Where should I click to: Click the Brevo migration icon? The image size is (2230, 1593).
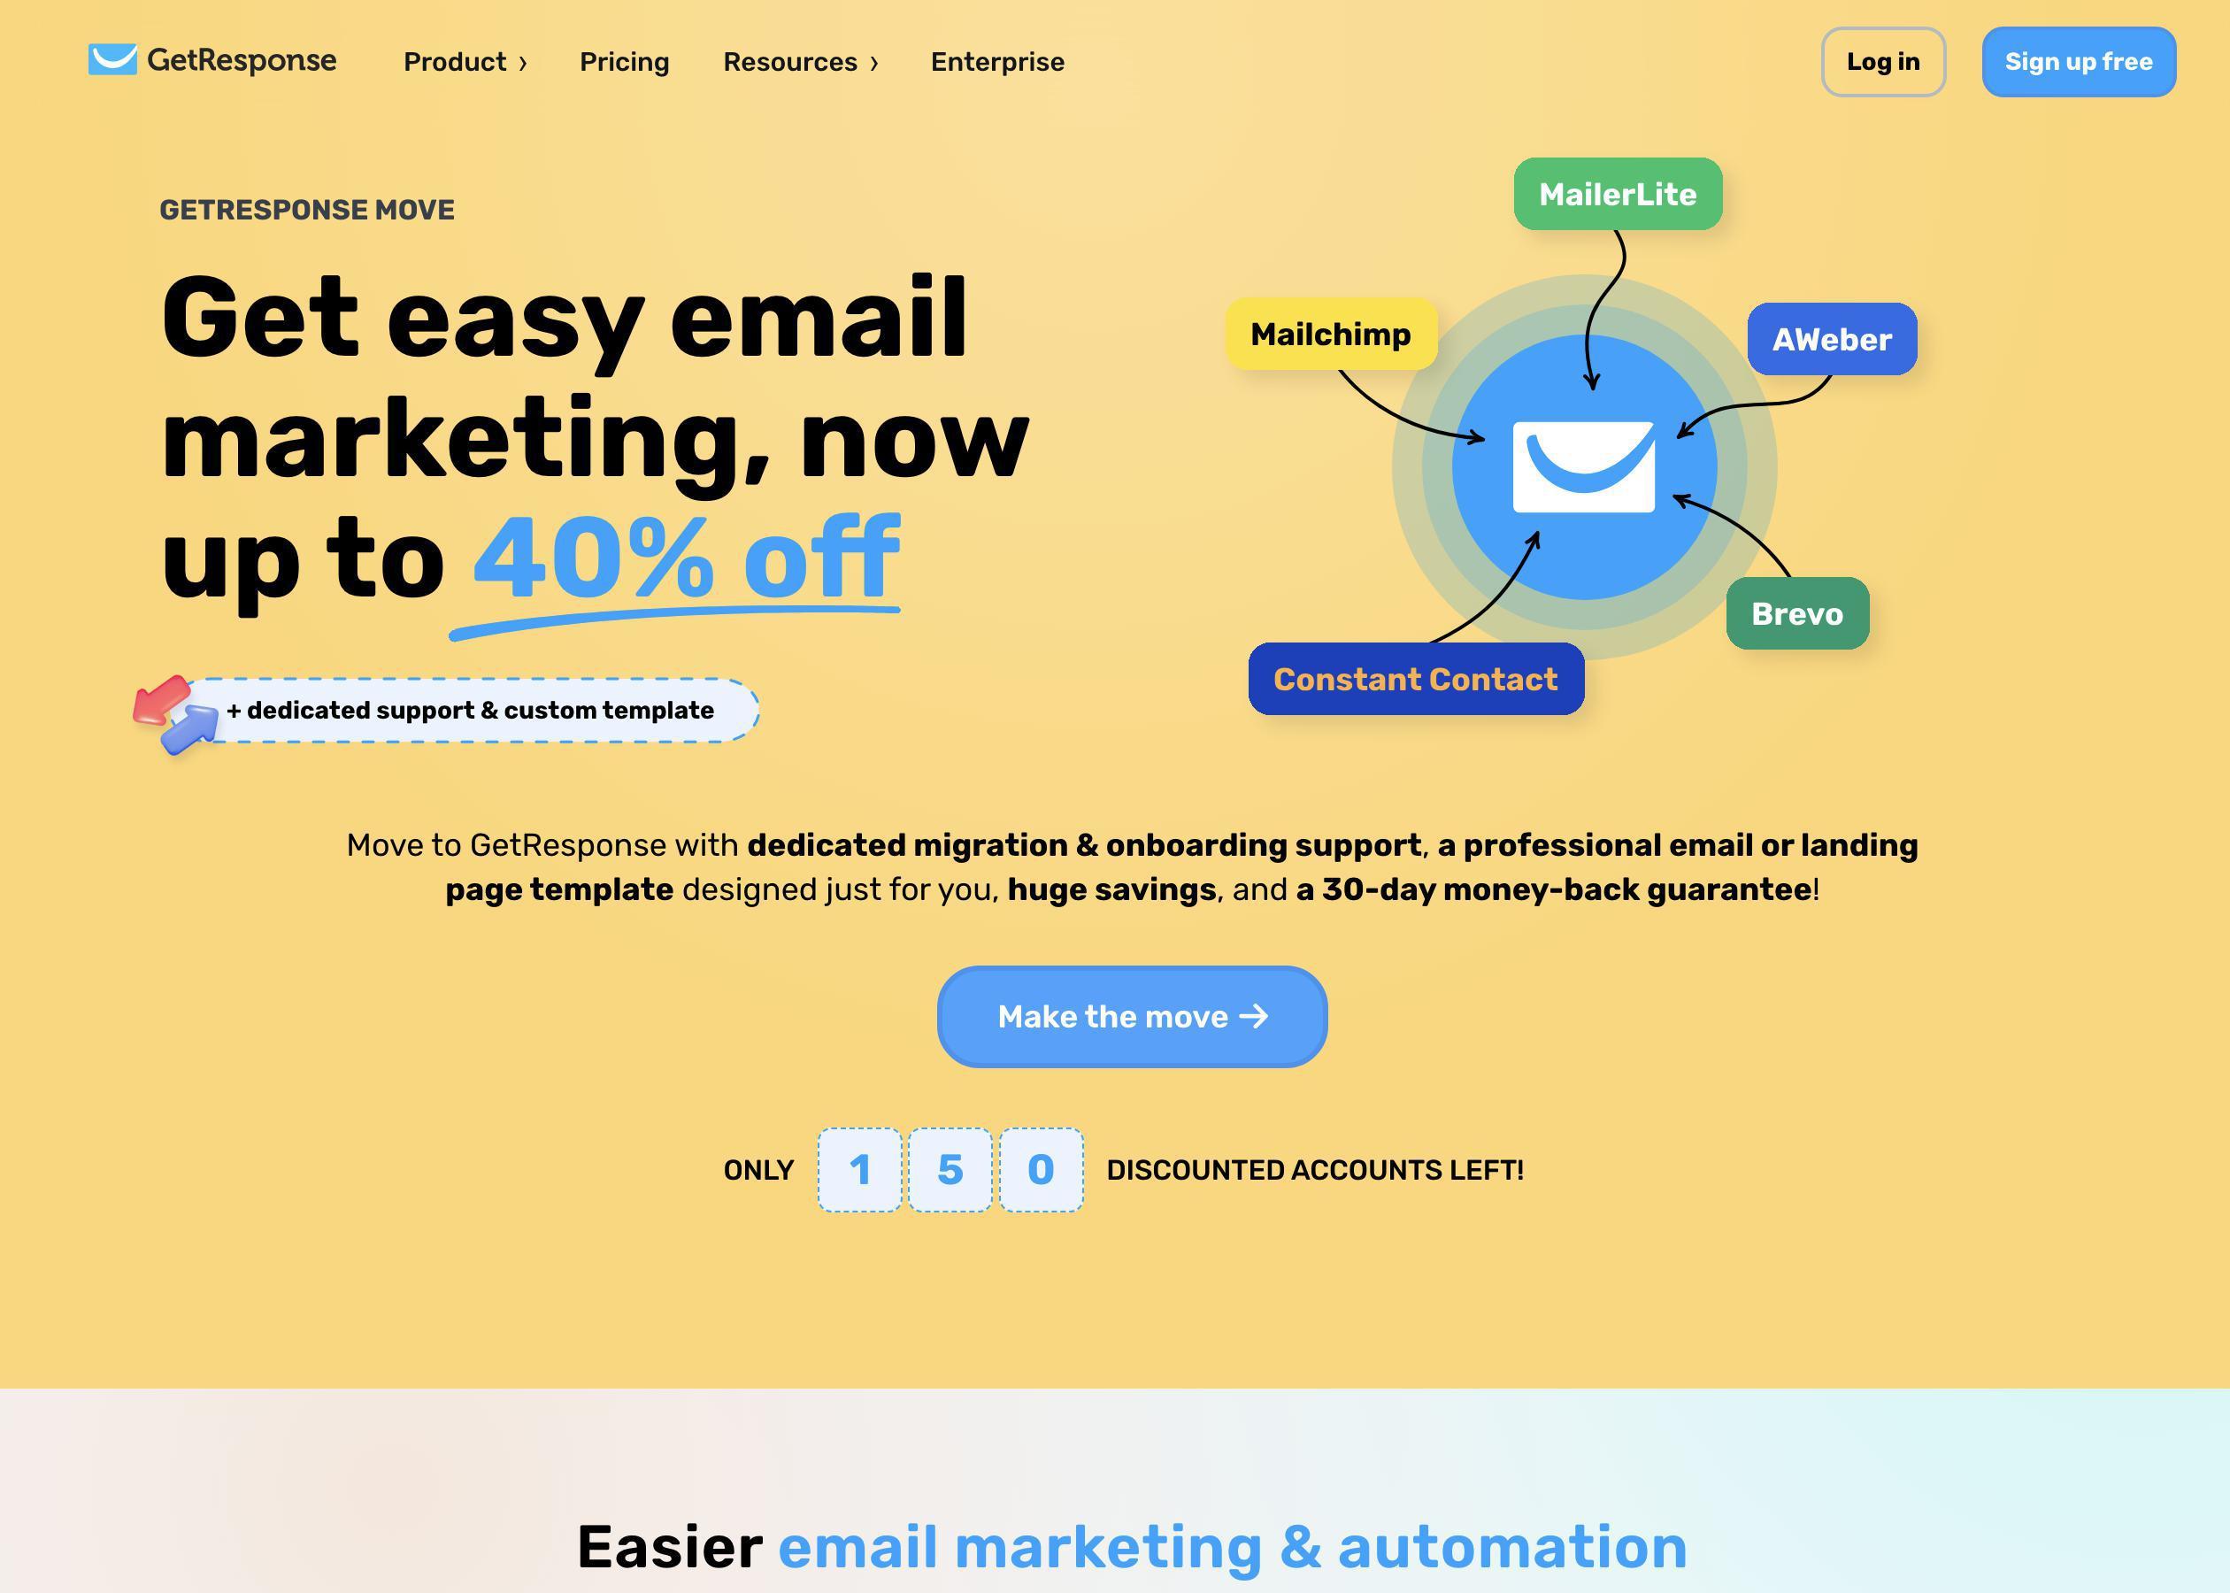point(1797,612)
